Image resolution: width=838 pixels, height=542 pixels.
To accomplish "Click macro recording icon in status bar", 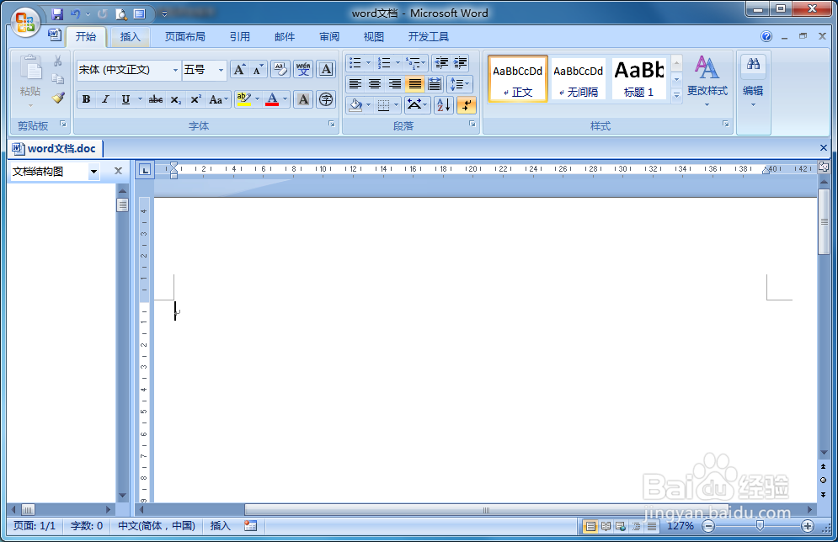I will 250,526.
